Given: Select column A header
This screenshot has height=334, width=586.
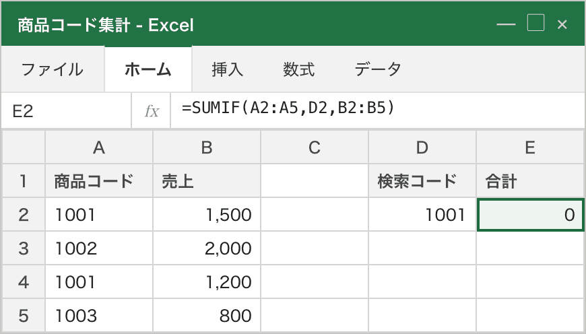Looking at the screenshot, I should click(99, 147).
